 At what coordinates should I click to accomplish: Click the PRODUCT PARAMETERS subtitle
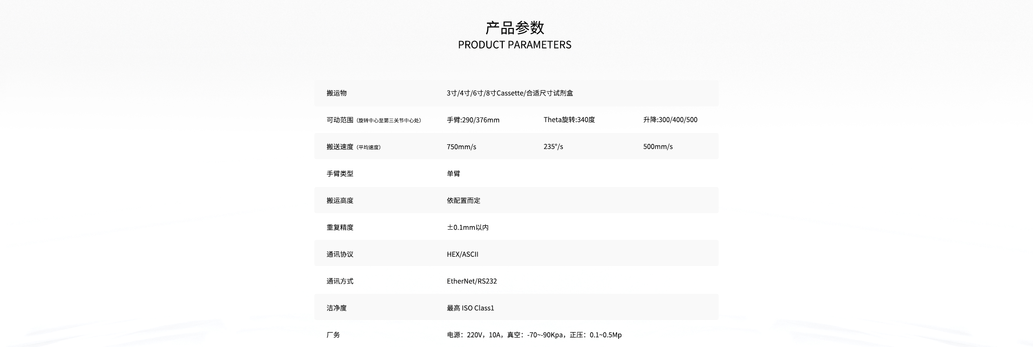(x=514, y=45)
